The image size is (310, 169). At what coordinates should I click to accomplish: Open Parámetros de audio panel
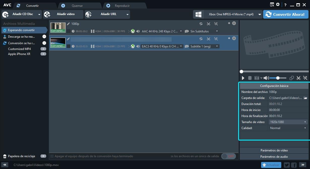[274, 156]
